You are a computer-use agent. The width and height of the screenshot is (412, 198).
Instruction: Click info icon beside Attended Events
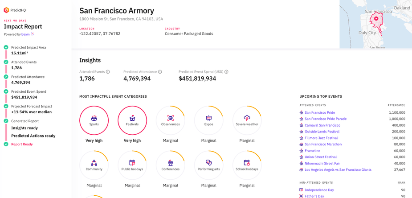coord(108,72)
